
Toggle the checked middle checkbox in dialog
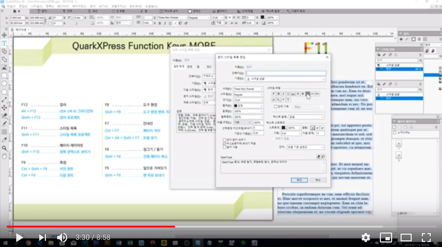pos(224,143)
